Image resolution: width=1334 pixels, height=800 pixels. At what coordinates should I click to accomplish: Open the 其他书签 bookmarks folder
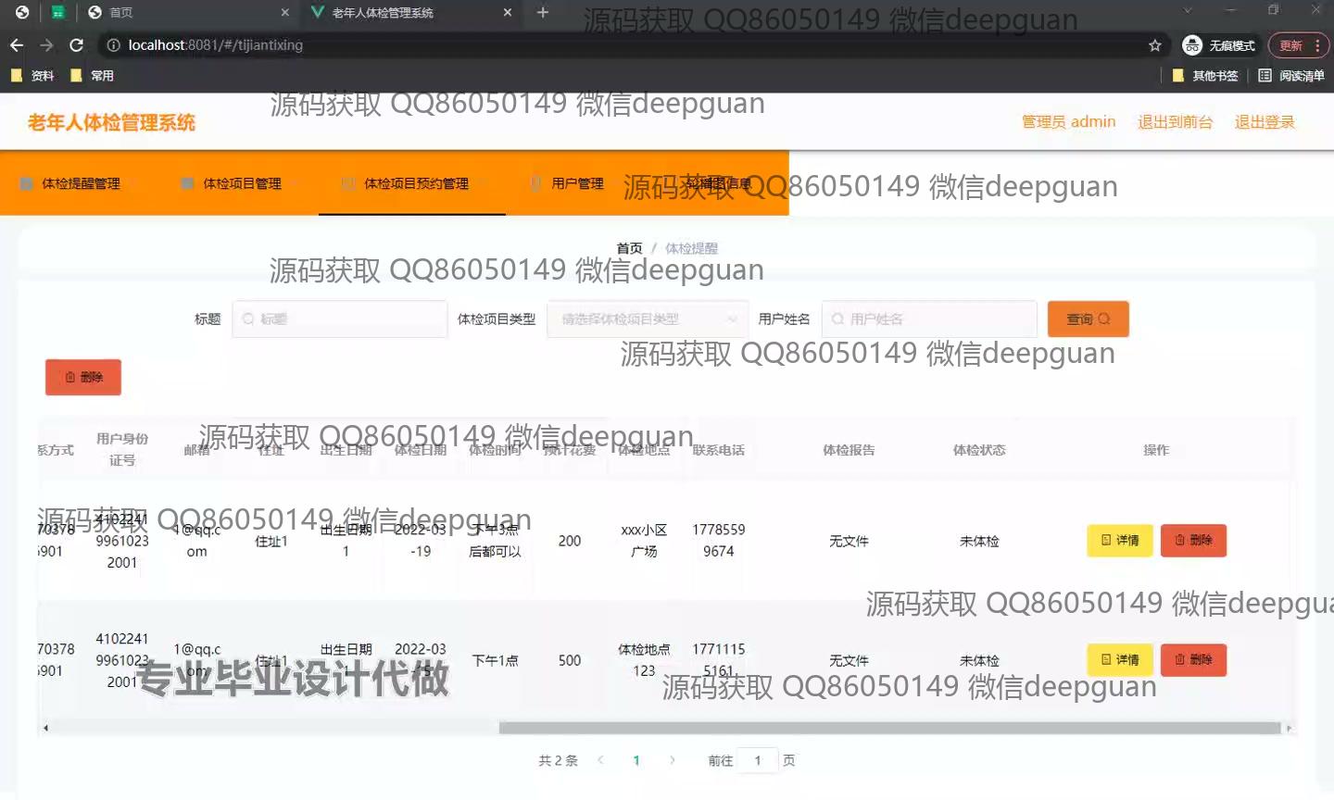[x=1206, y=76]
